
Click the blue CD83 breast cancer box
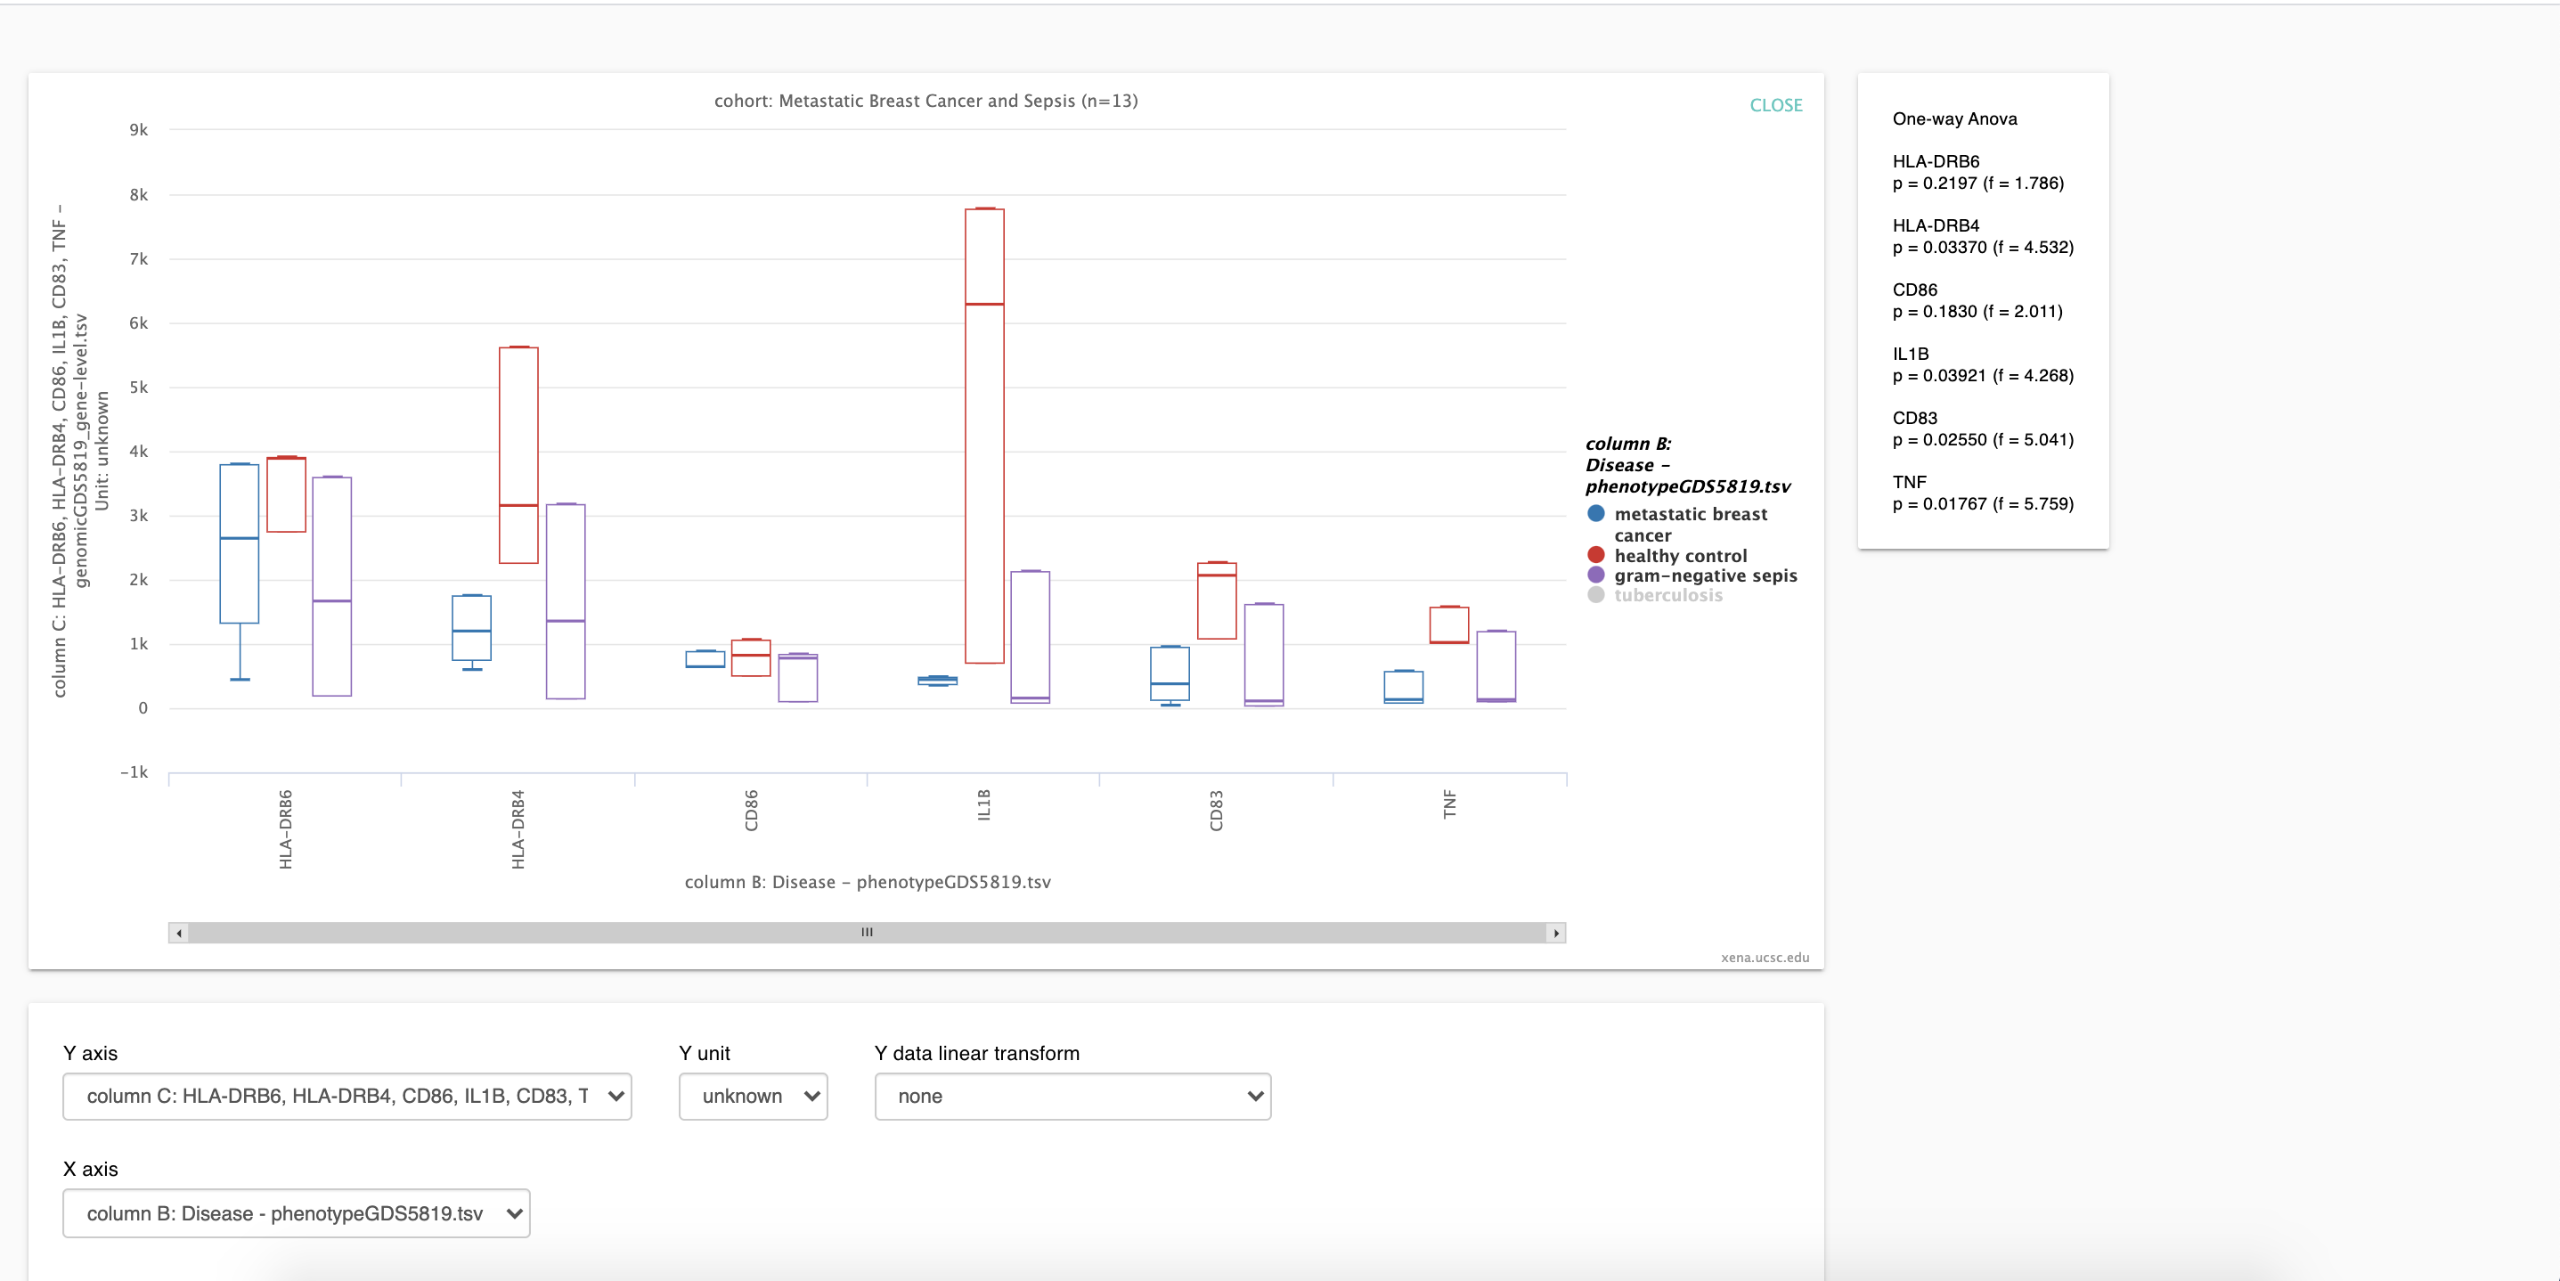point(1170,673)
